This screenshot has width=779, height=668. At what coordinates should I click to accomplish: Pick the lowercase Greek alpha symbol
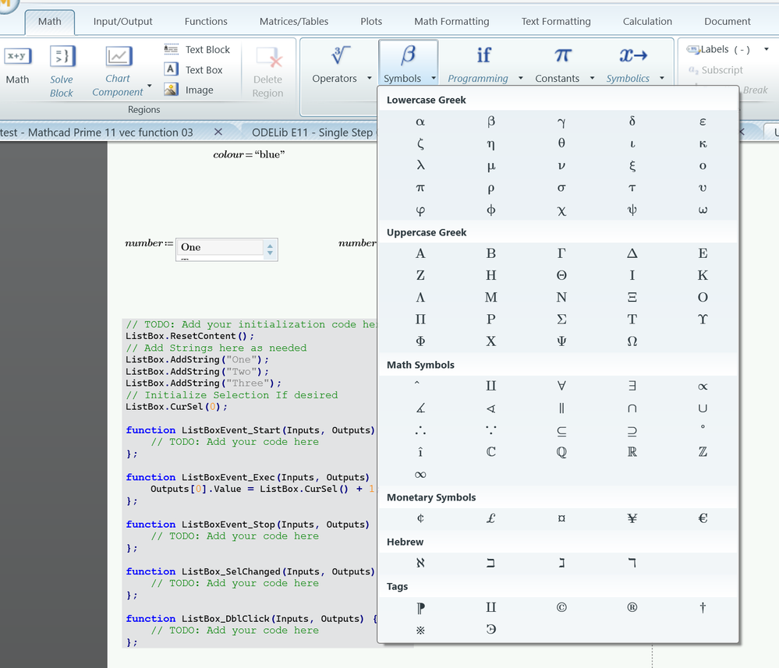[420, 122]
